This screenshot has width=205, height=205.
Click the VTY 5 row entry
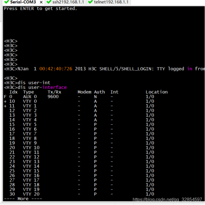coord(30,125)
